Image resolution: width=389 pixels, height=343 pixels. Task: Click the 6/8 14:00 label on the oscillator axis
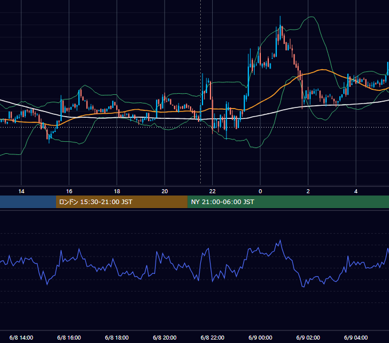[21, 337]
